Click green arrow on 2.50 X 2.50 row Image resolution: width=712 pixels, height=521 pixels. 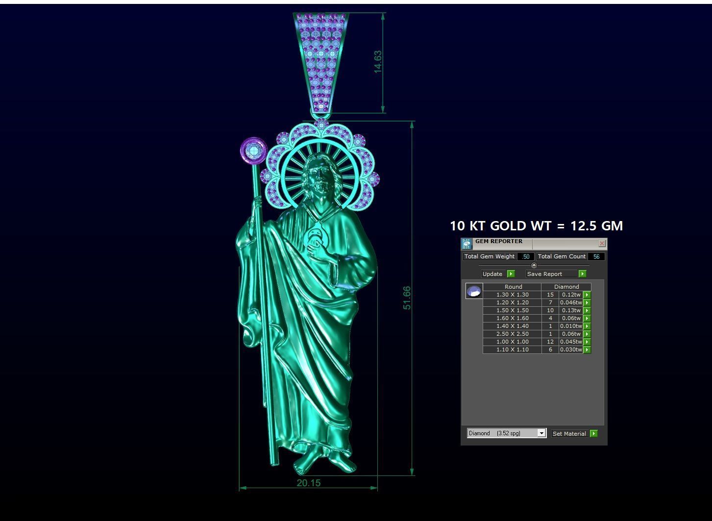(587, 334)
